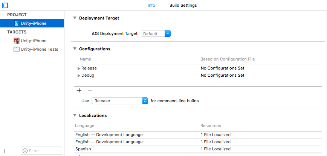Expand the Release configuration row
327x156 pixels.
click(x=79, y=68)
